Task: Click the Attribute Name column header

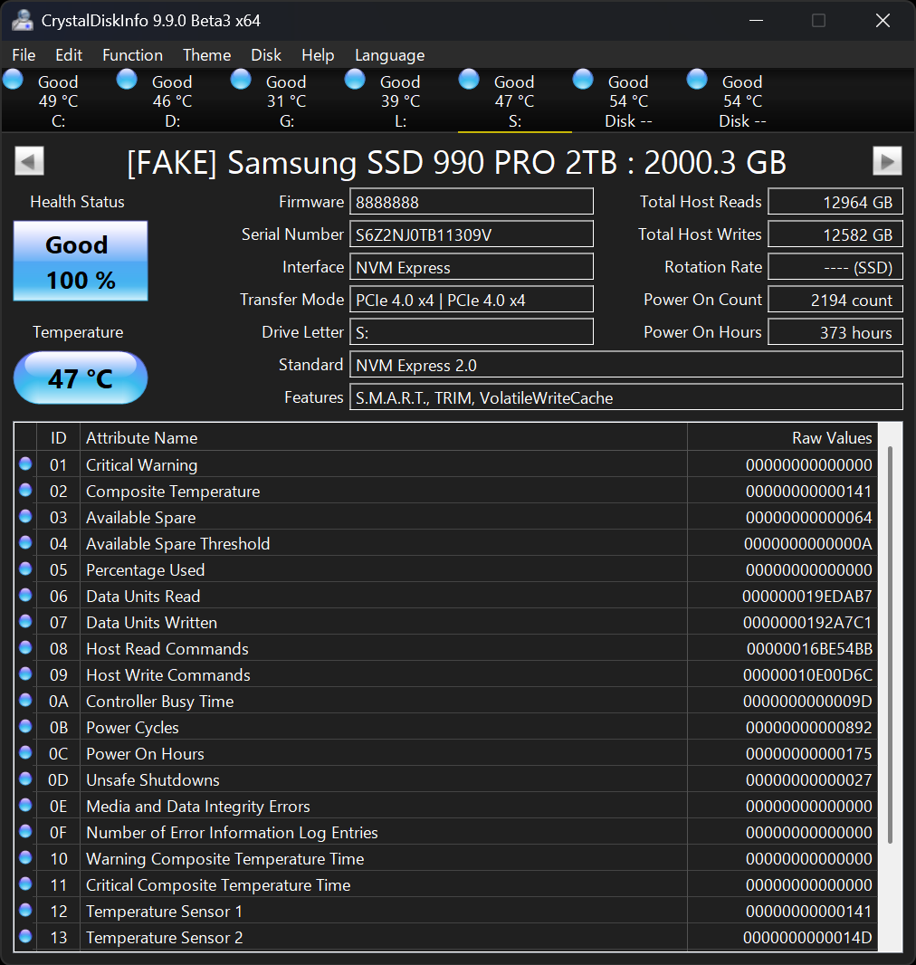Action: coord(383,437)
